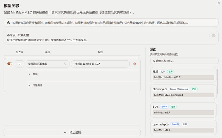This screenshot has width=222, height=138.
Task: Click the info icon in the notice banner
Action: pyautogui.click(x=9, y=23)
